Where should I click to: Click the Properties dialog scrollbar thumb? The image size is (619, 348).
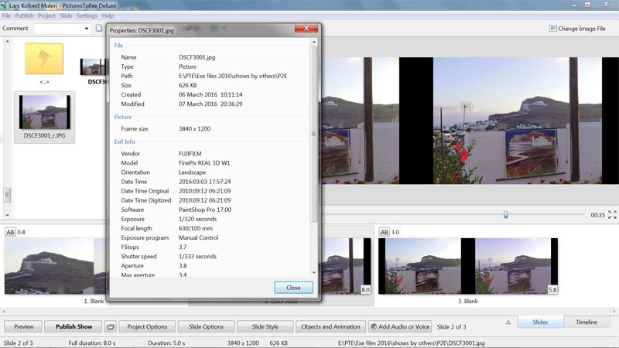tap(313, 134)
